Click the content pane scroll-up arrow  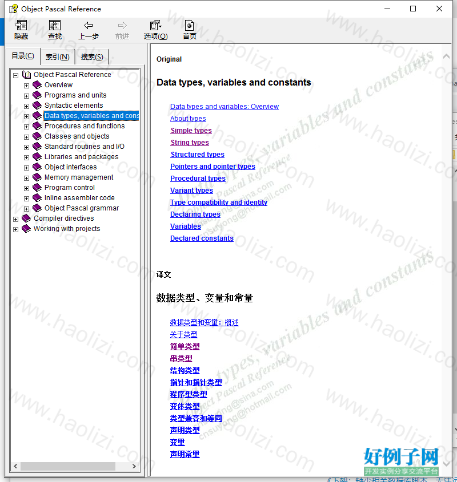[446, 56]
